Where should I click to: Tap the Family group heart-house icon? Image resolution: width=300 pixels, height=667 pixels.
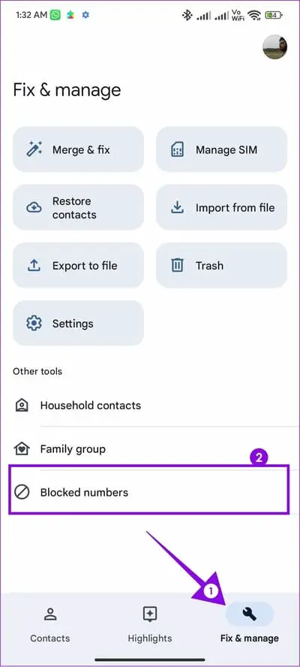point(22,448)
